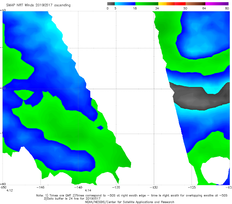This screenshot has height=204, width=232.
Task: Click the dark gray low-wind band on the map
Action: (200, 99)
